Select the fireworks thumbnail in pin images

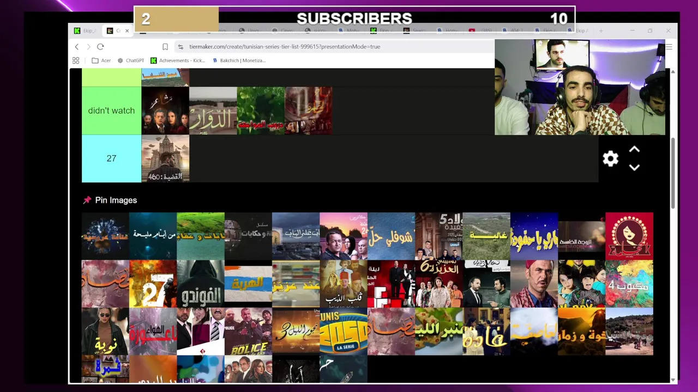pyautogui.click(x=105, y=236)
